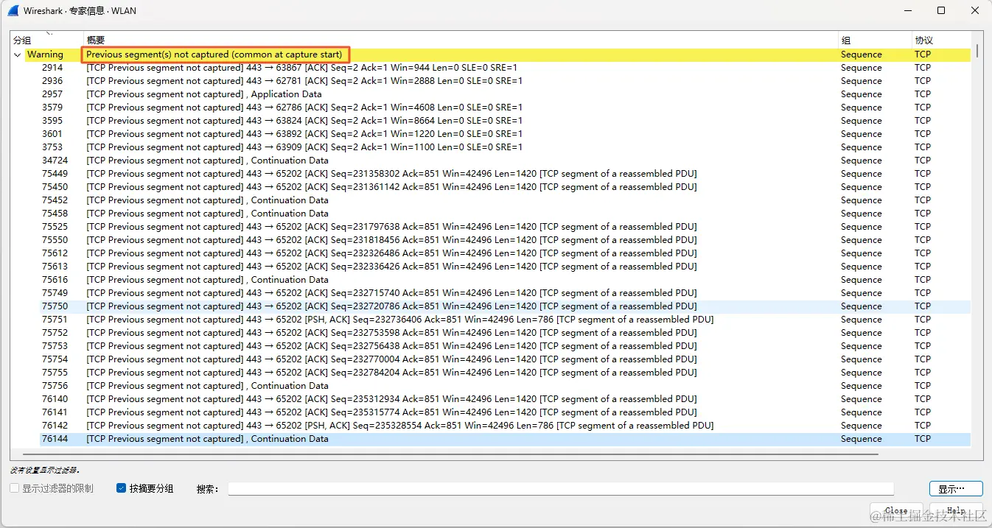Select packet row 34724
The height and width of the screenshot is (528, 992).
click(x=505, y=161)
